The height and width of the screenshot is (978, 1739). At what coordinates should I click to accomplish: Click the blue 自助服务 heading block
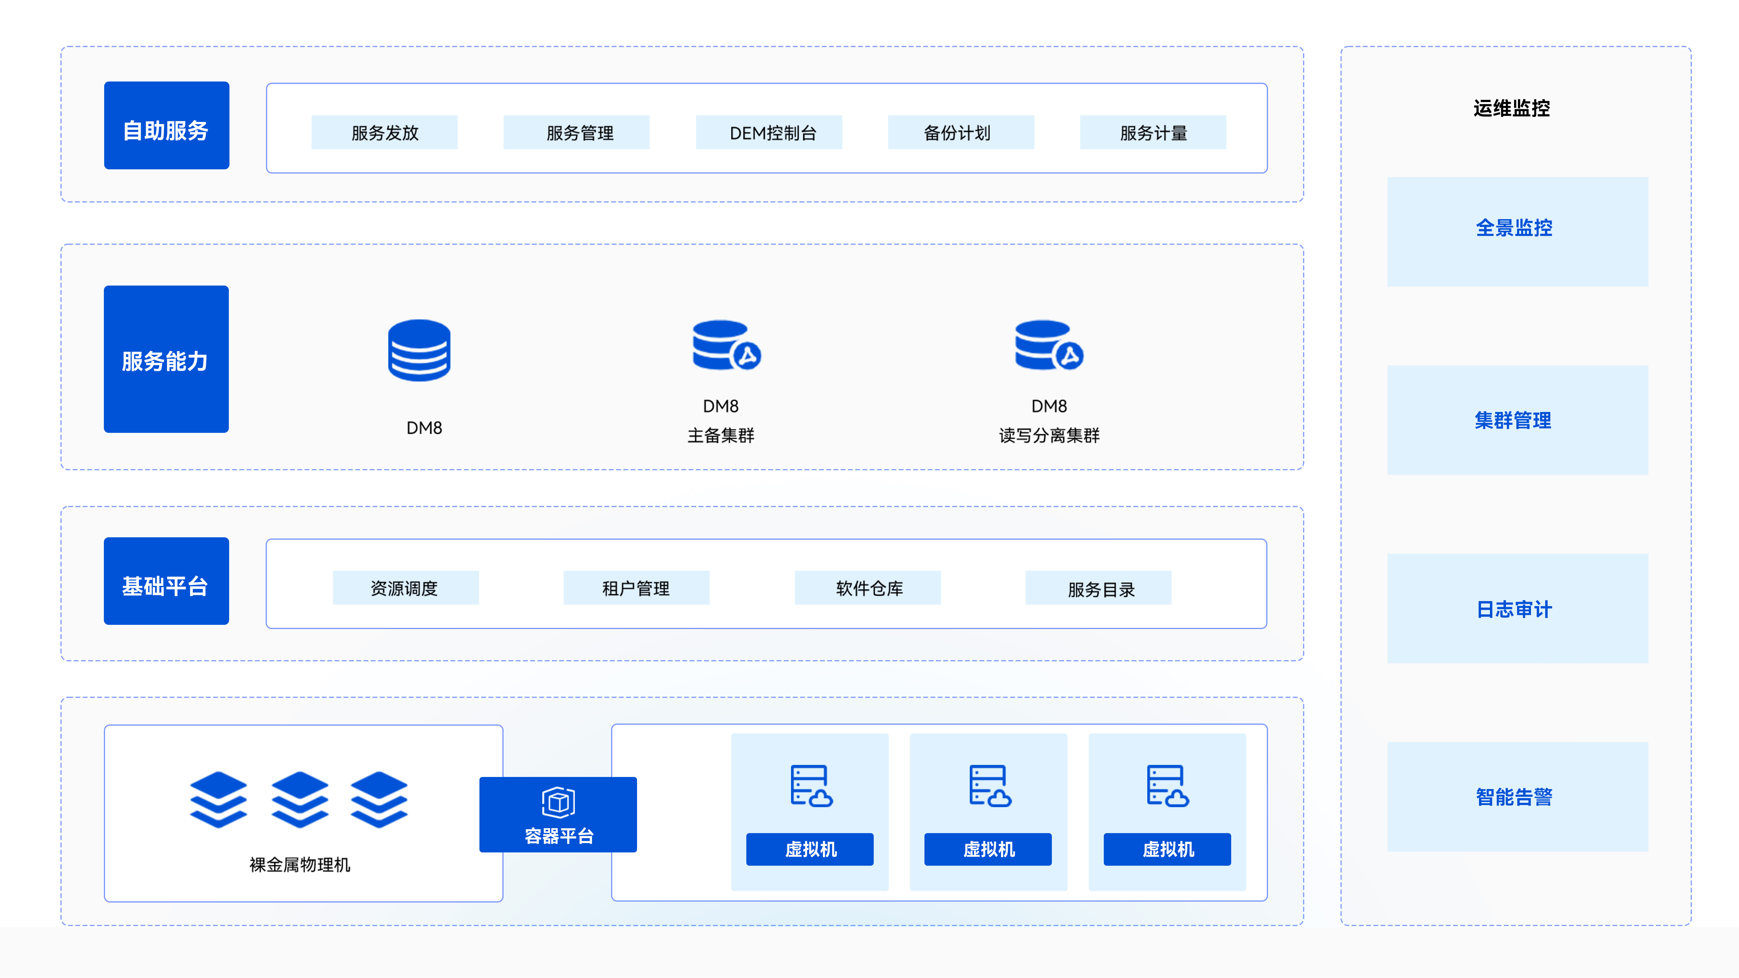pyautogui.click(x=166, y=126)
